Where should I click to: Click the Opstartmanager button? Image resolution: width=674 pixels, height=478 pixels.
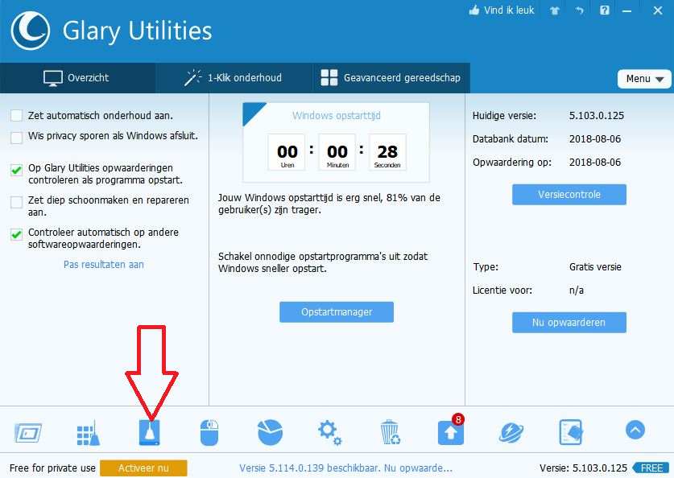(x=337, y=311)
